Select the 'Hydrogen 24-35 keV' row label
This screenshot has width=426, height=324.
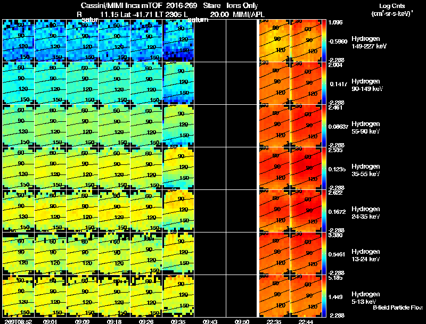coord(366,213)
